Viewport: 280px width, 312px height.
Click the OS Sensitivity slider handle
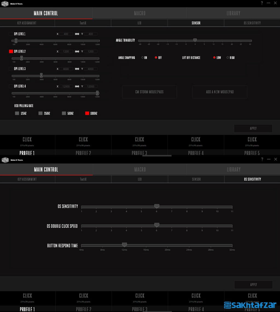pyautogui.click(x=157, y=206)
